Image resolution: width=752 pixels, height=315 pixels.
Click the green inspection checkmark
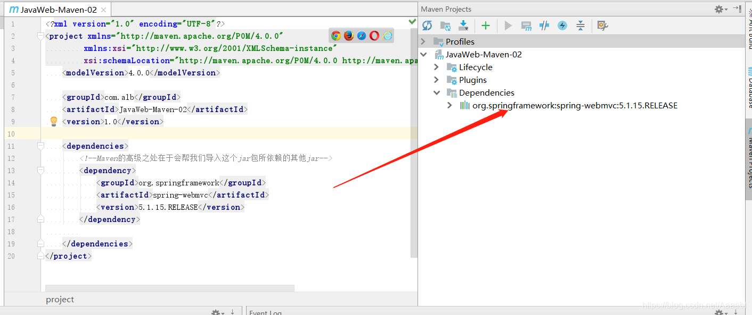click(x=412, y=22)
